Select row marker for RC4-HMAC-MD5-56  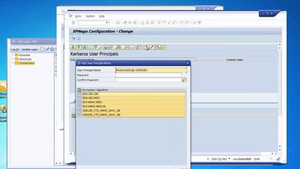(79, 107)
